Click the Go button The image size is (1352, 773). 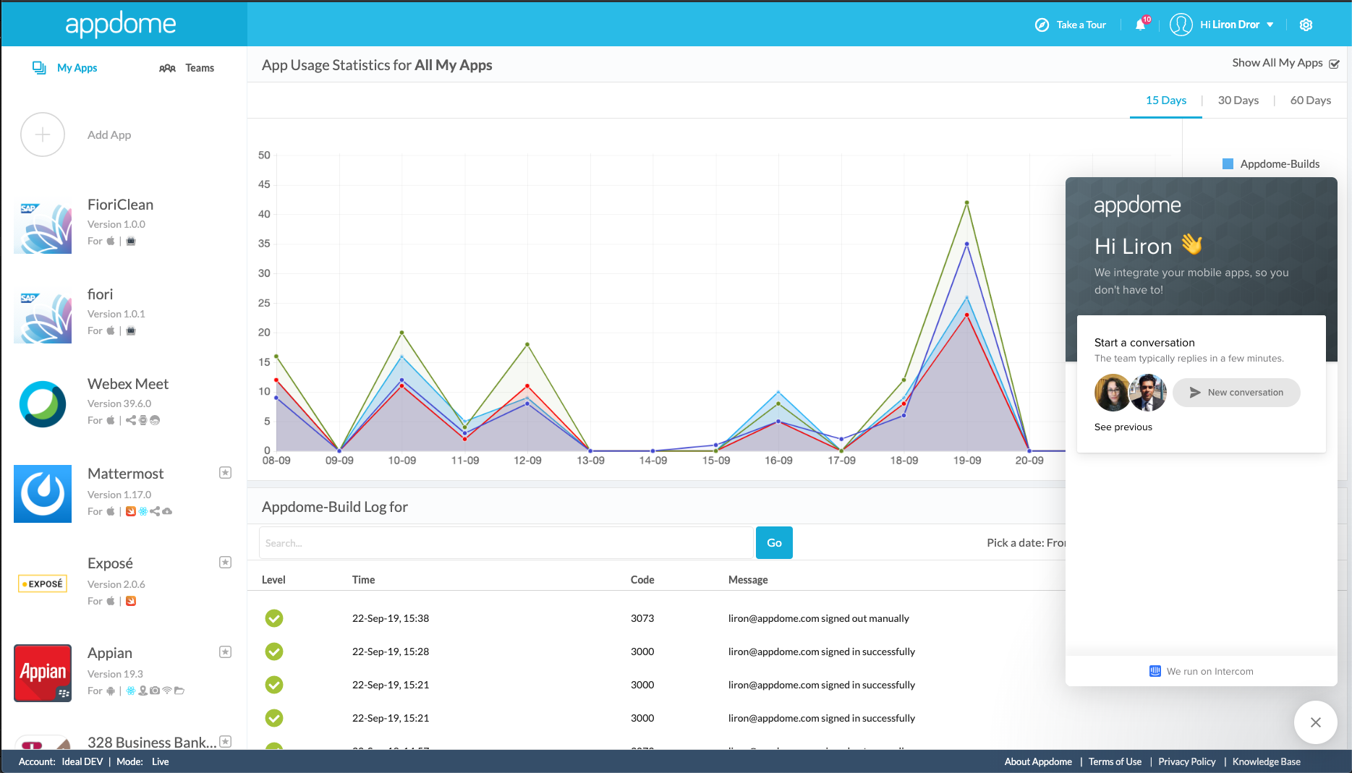click(x=774, y=543)
